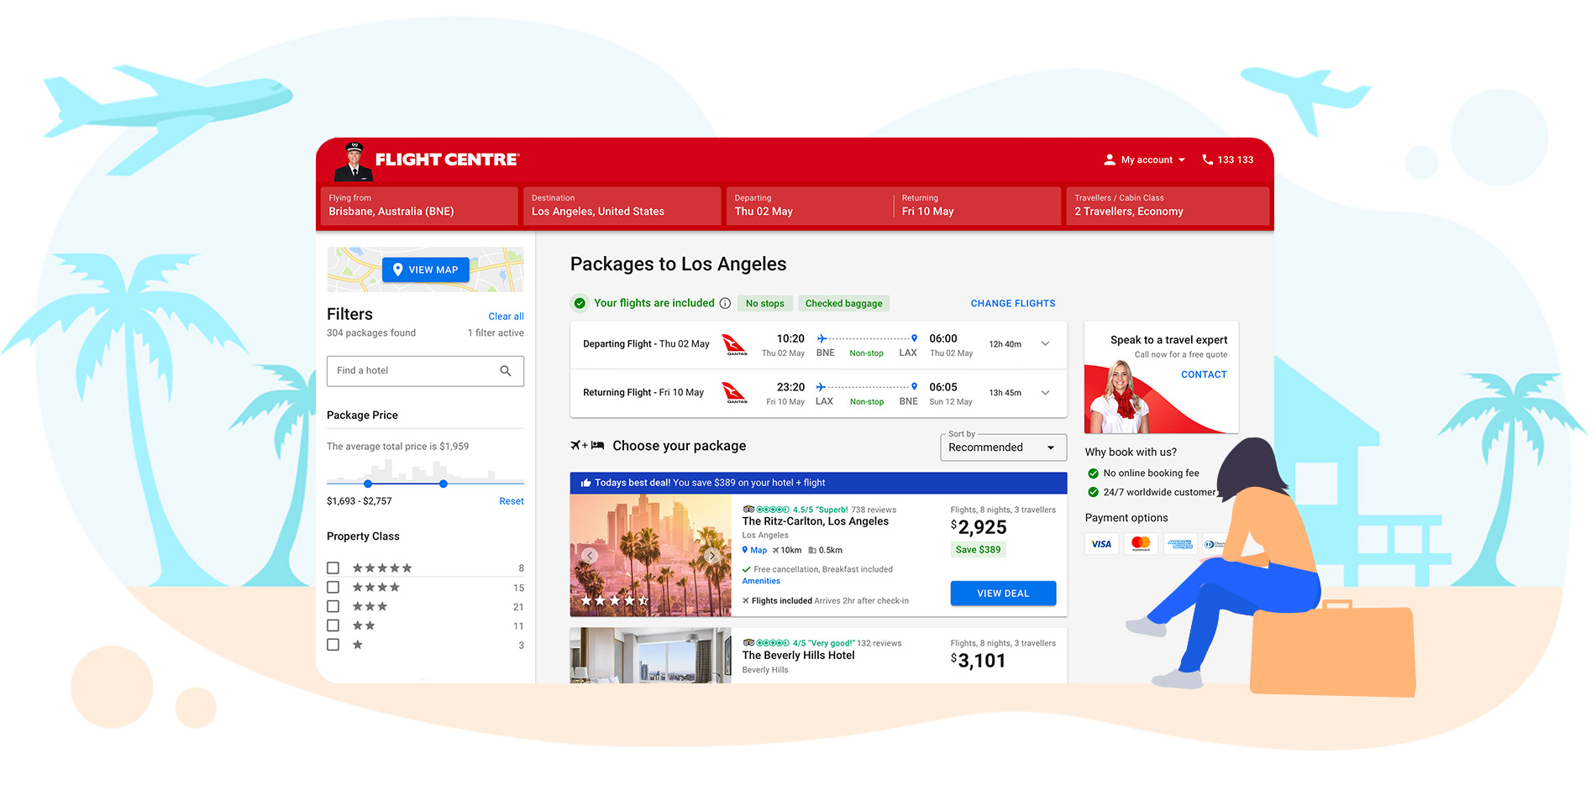Viewport: 1596px width, 790px height.
Task: Expand the Departing Flight details chevron
Action: point(1045,344)
